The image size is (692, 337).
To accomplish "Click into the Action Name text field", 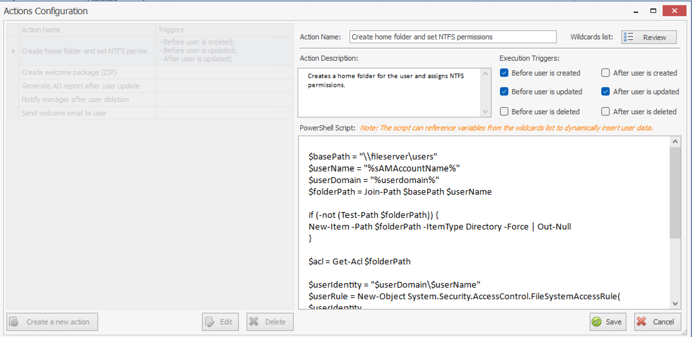I will pos(453,37).
